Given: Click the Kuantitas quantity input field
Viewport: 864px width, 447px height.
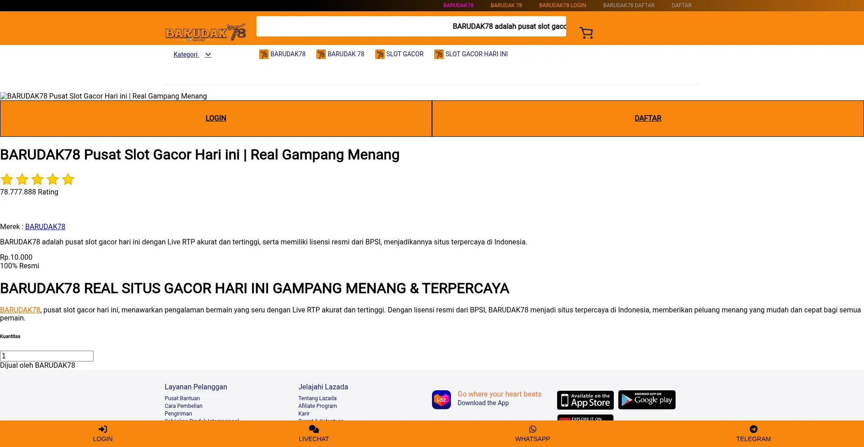Looking at the screenshot, I should coord(47,356).
